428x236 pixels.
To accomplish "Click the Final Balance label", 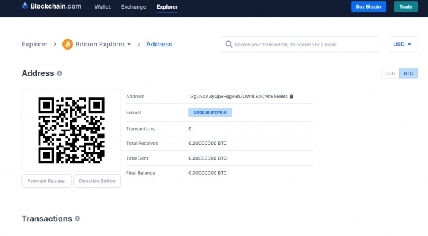I will point(141,173).
